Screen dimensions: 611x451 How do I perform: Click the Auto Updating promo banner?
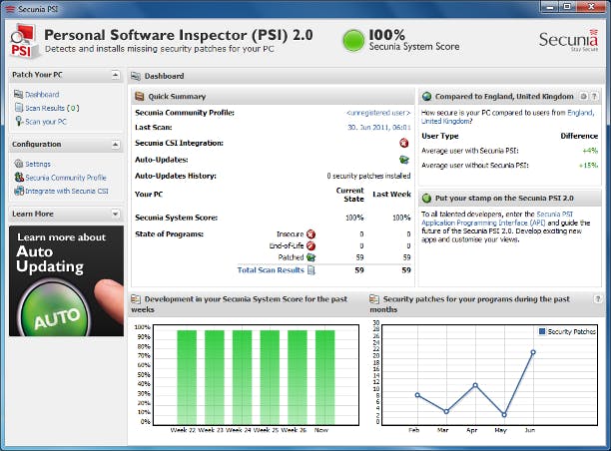(x=66, y=280)
